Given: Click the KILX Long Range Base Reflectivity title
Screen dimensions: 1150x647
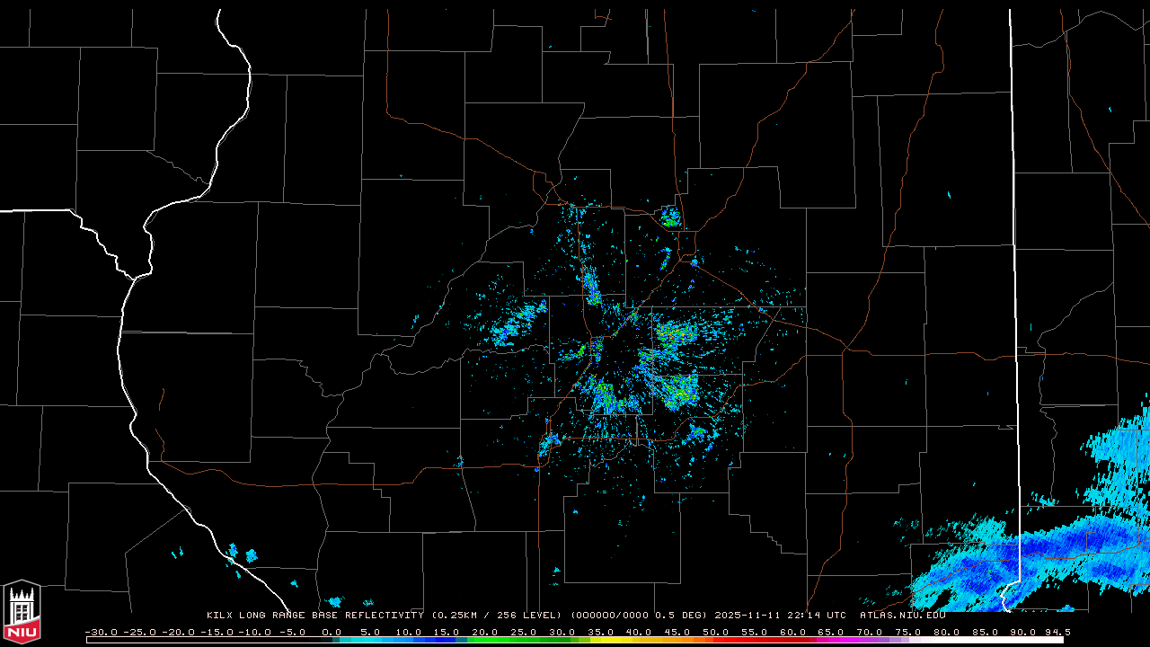Looking at the screenshot, I should click(314, 616).
